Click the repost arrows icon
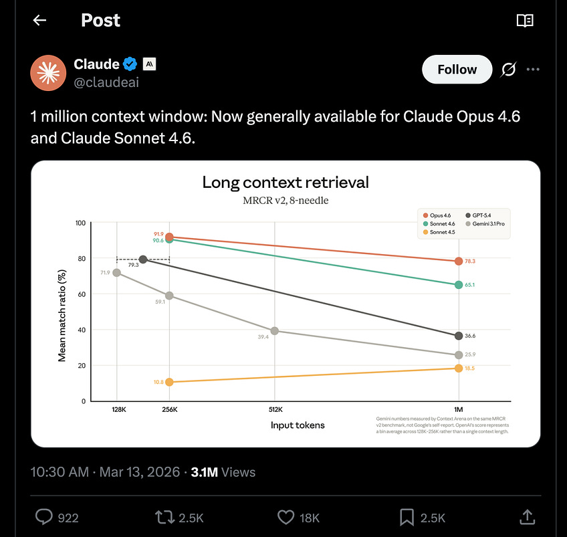This screenshot has height=537, width=567. click(162, 517)
